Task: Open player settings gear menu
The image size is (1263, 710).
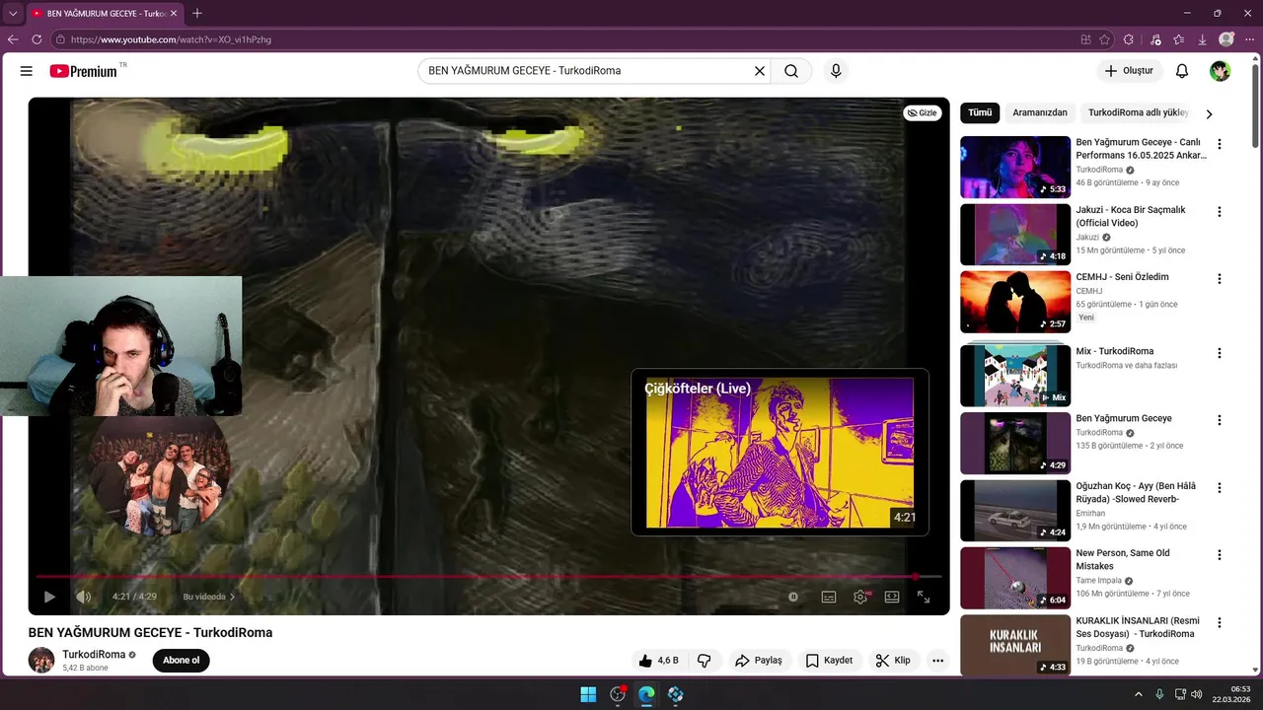Action: [x=860, y=597]
